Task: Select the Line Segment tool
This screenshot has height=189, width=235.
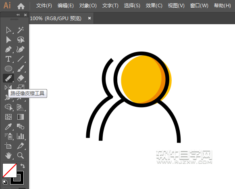Action: tap(21, 59)
